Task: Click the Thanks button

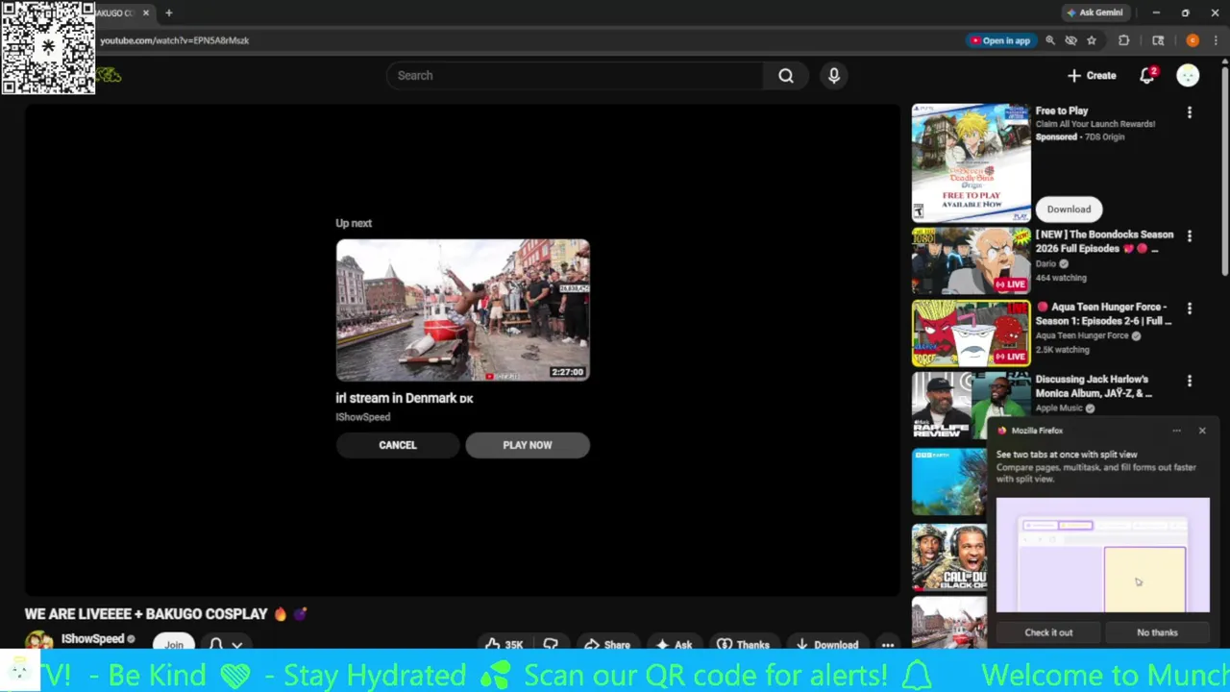Action: pos(743,645)
